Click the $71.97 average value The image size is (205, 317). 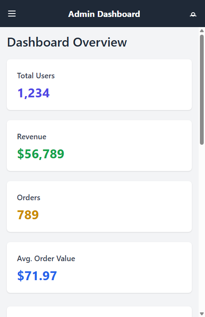pos(37,276)
